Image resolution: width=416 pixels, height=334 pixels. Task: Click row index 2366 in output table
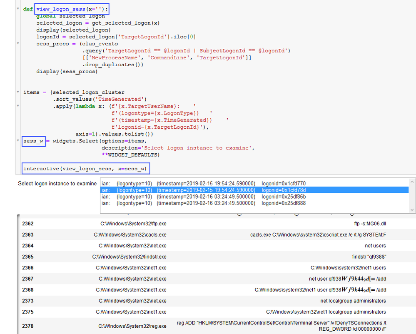point(28,268)
